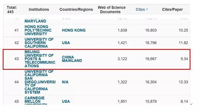Screen dimensions: 201x112
Task: Click the Cites sort arrow icon
Action: click(x=147, y=9)
